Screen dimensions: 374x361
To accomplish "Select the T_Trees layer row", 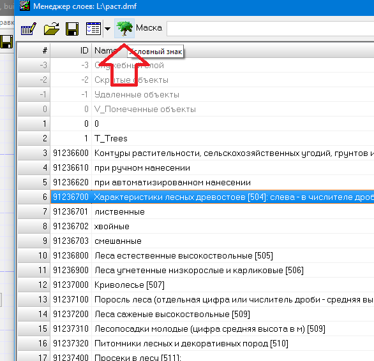I will pyautogui.click(x=196, y=138).
